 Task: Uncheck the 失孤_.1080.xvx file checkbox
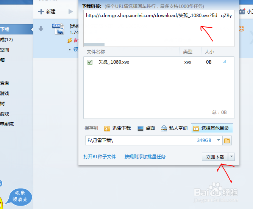pos(90,62)
